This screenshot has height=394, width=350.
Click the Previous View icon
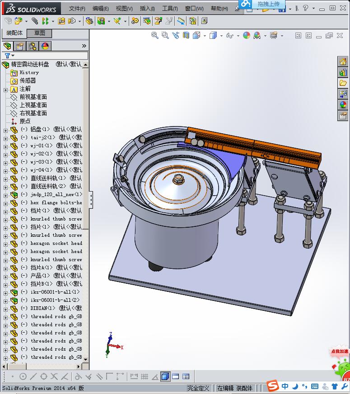(176, 35)
